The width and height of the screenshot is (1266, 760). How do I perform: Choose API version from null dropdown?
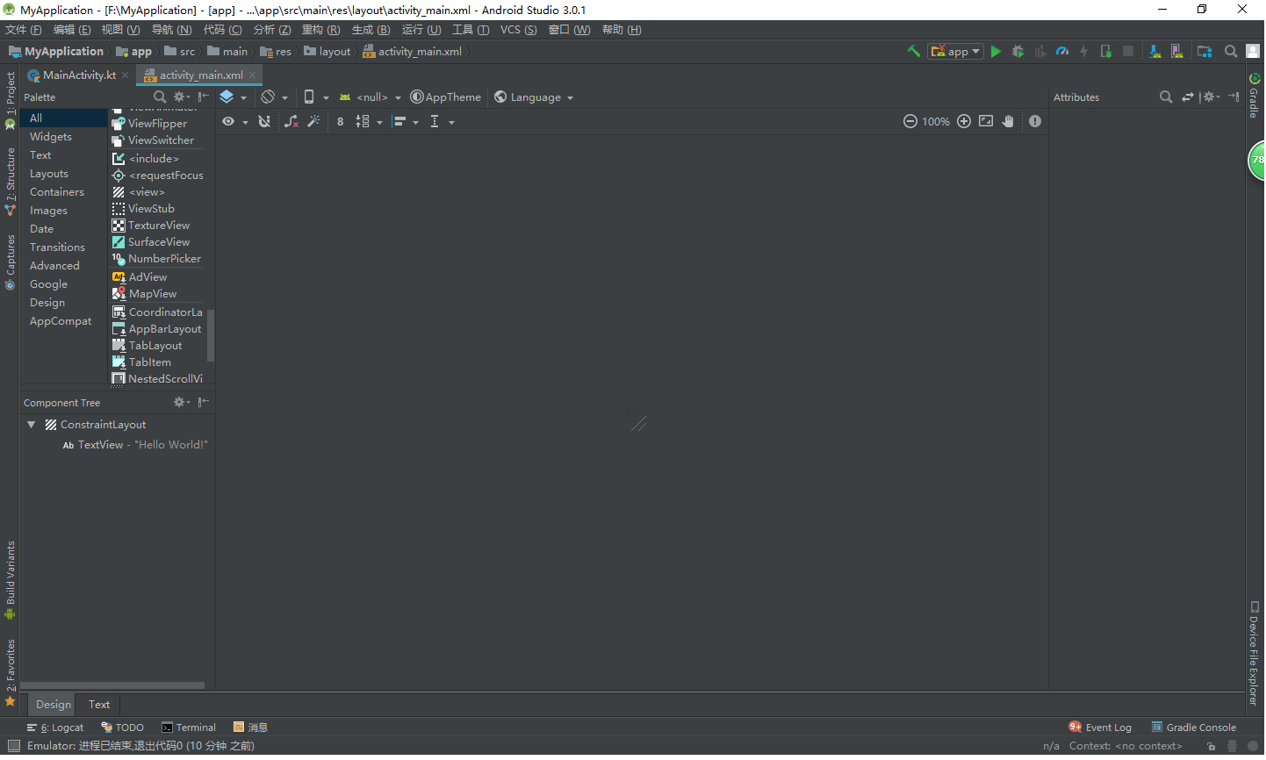point(370,97)
